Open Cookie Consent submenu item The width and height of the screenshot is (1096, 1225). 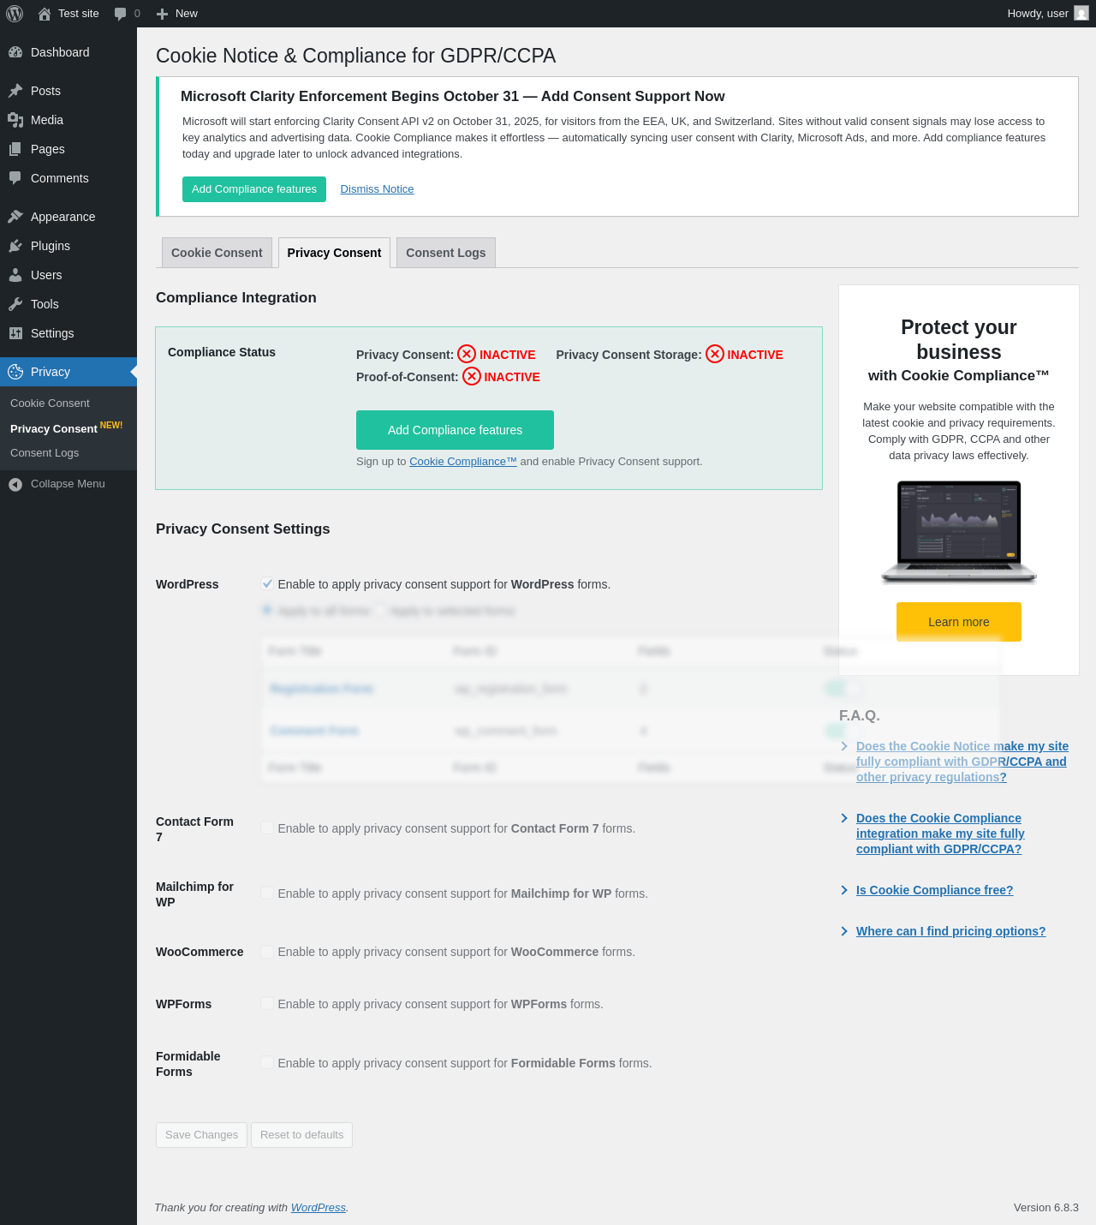click(50, 403)
